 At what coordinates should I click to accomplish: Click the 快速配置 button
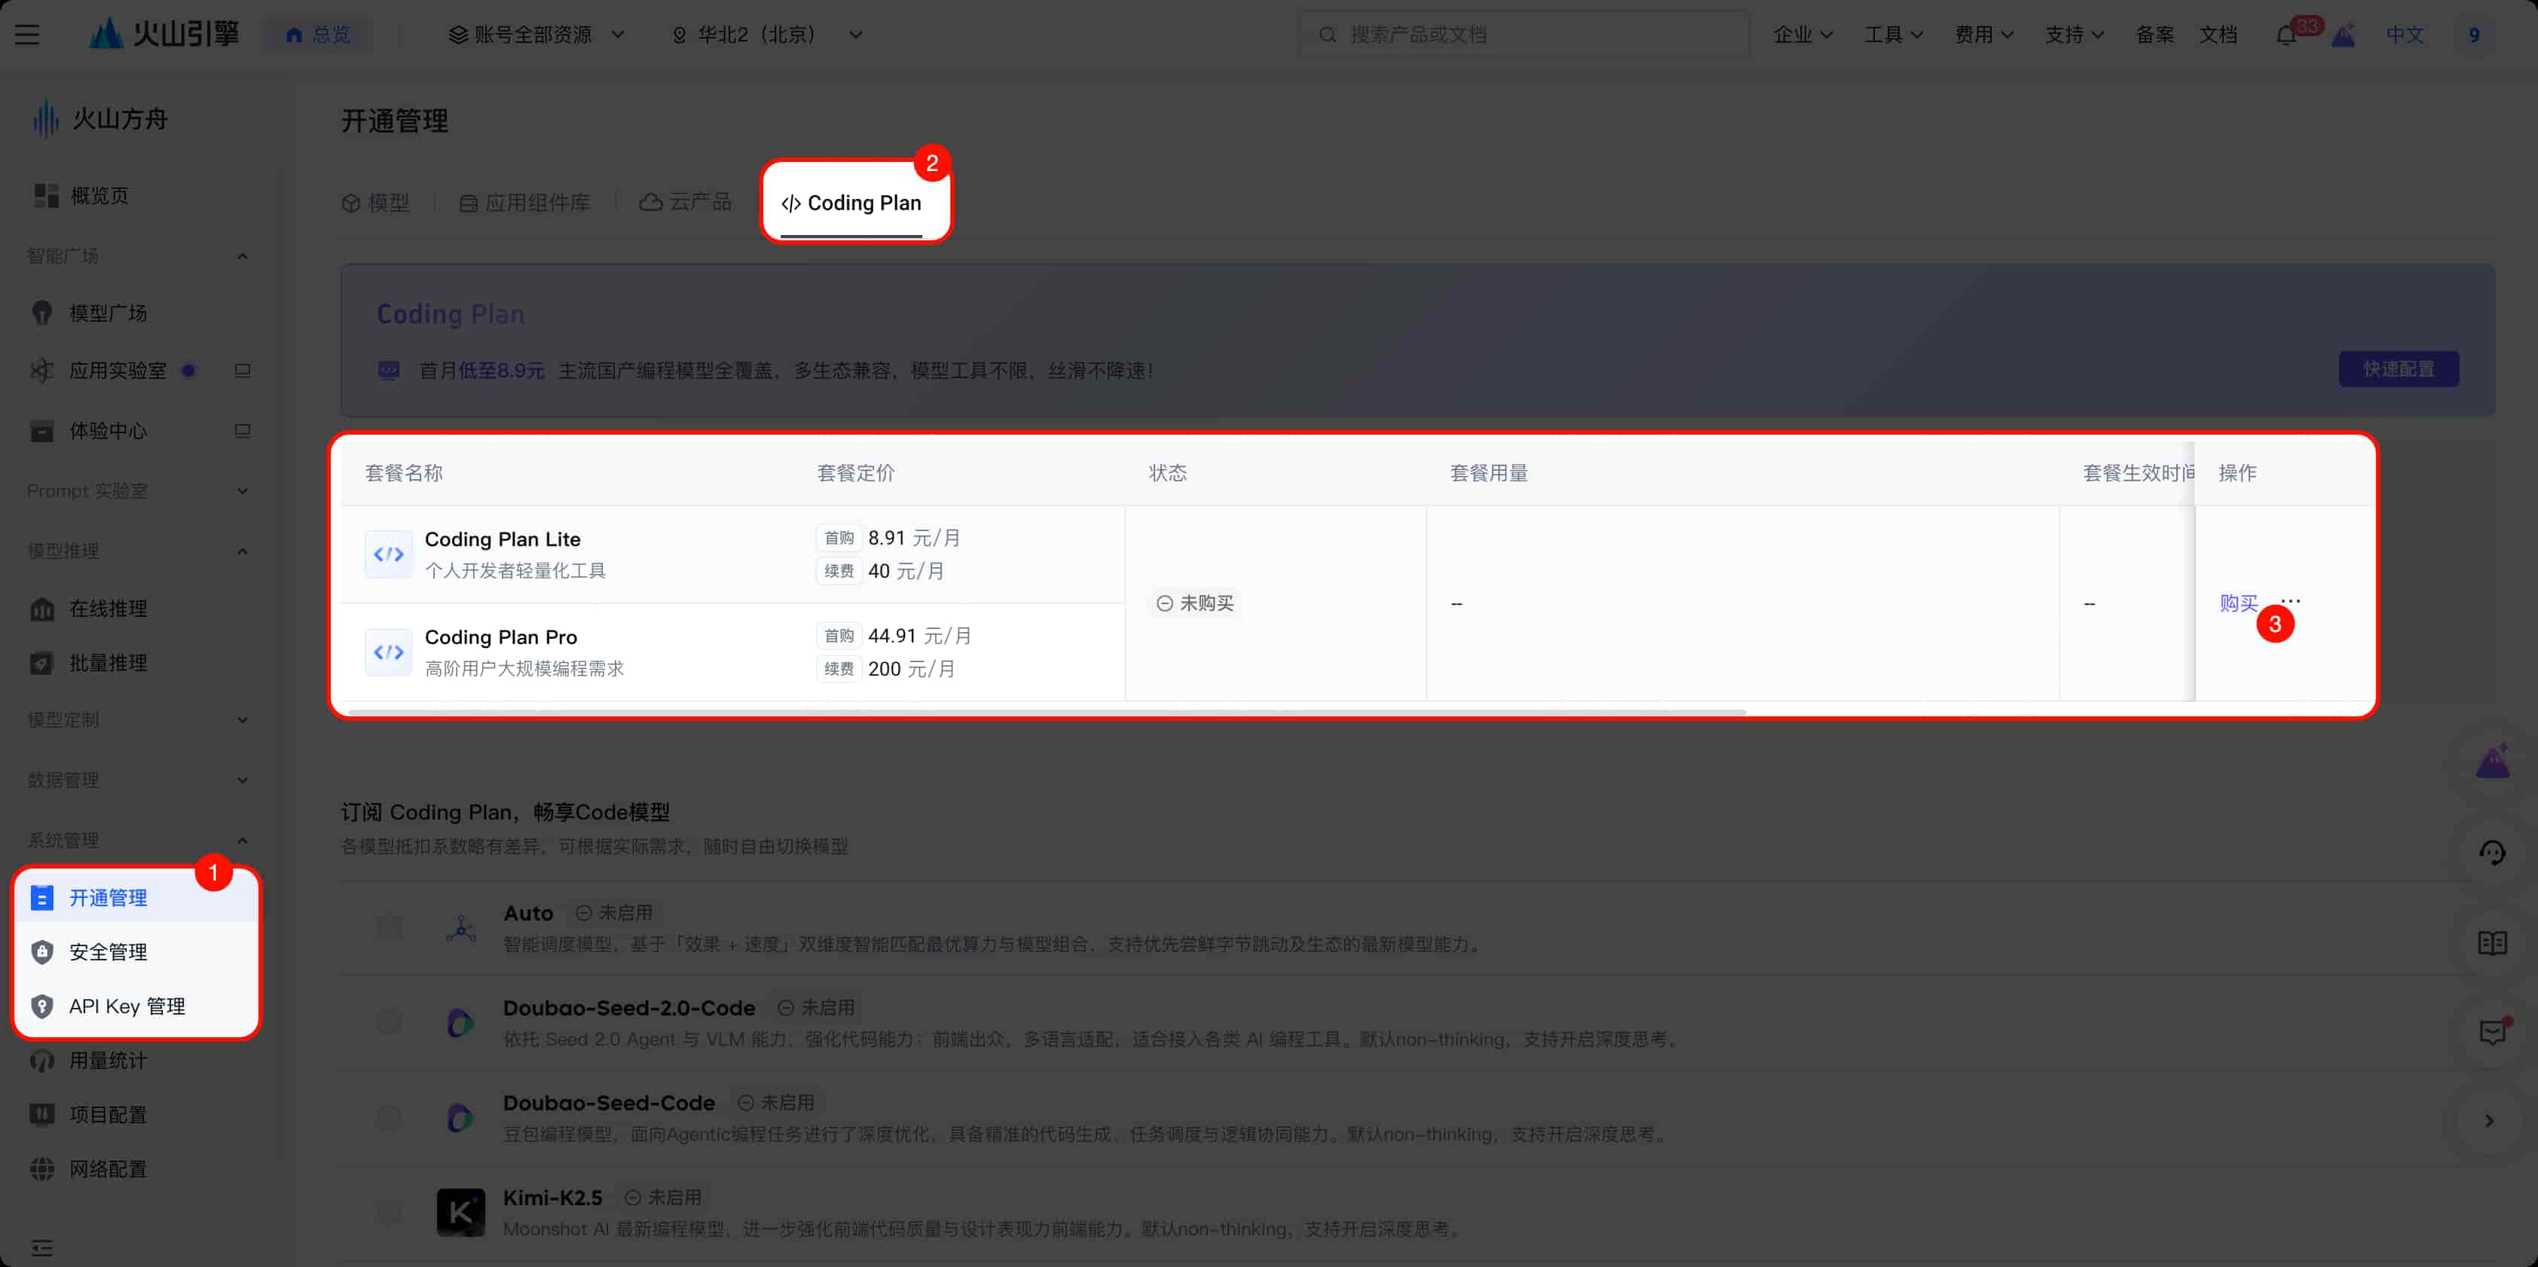[x=2398, y=368]
